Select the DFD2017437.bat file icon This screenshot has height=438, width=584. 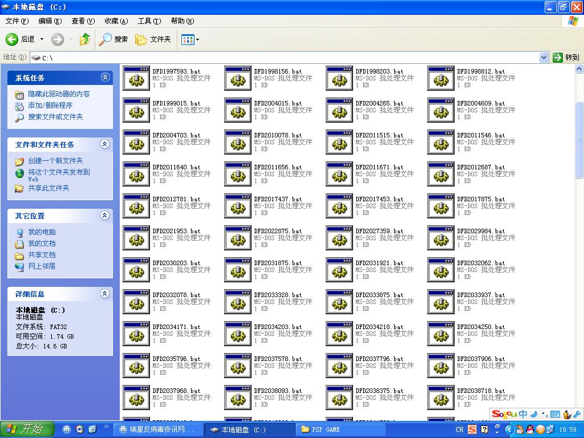pos(238,206)
